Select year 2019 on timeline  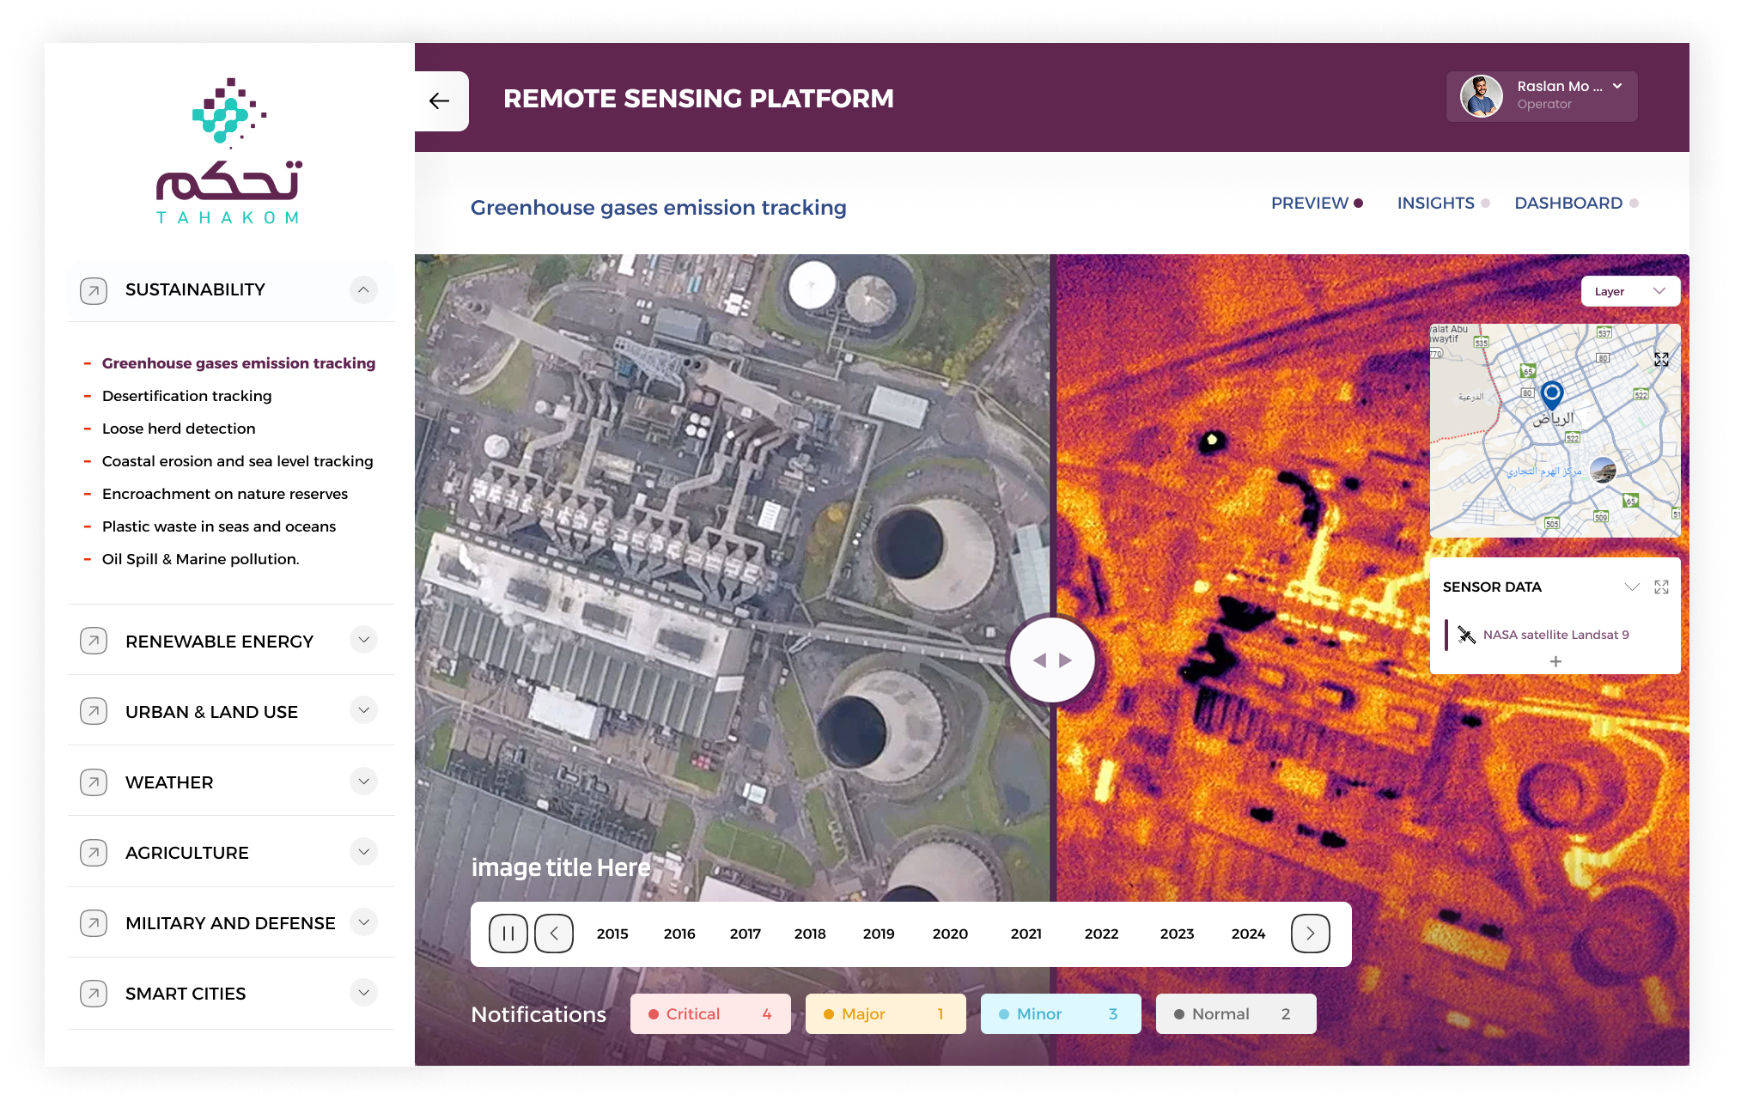tap(879, 934)
